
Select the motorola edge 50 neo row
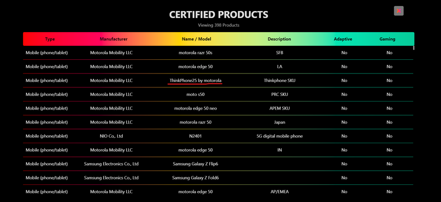(196, 108)
